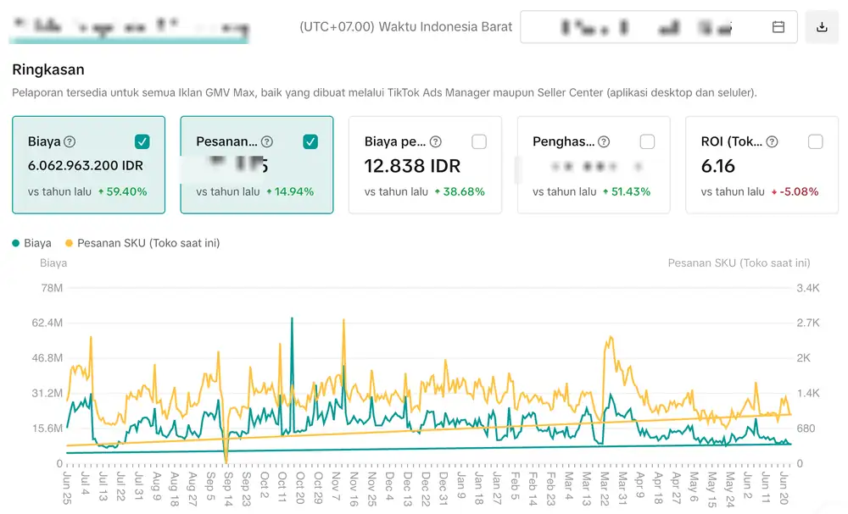The width and height of the screenshot is (848, 514).
Task: Select the 12.838 IDR value
Action: click(412, 166)
